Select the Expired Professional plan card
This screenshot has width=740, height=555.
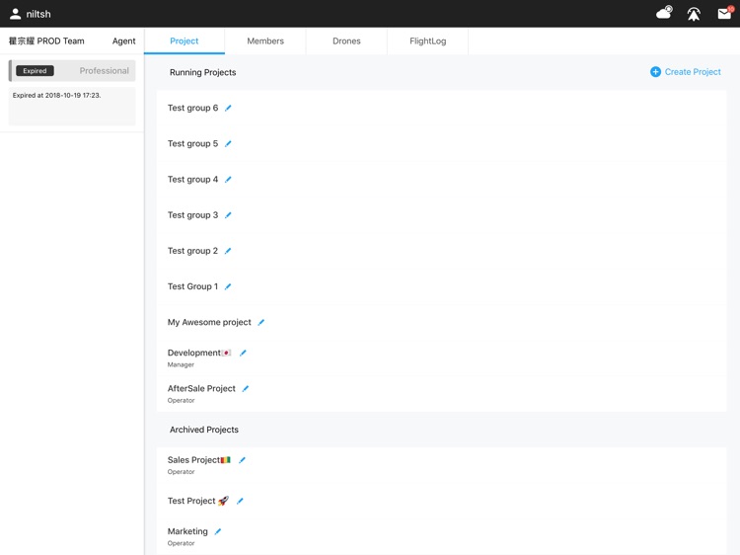click(72, 71)
